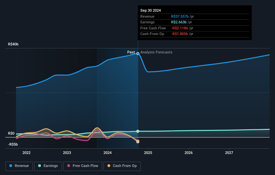
Task: Click the blue Revenue legend dot
Action: (x=11, y=166)
